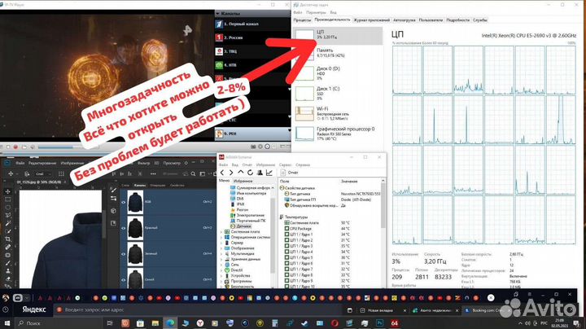586x329 pixels.
Task: Select the Rectangular Marquee tool in Photoshop
Action: click(x=8, y=200)
